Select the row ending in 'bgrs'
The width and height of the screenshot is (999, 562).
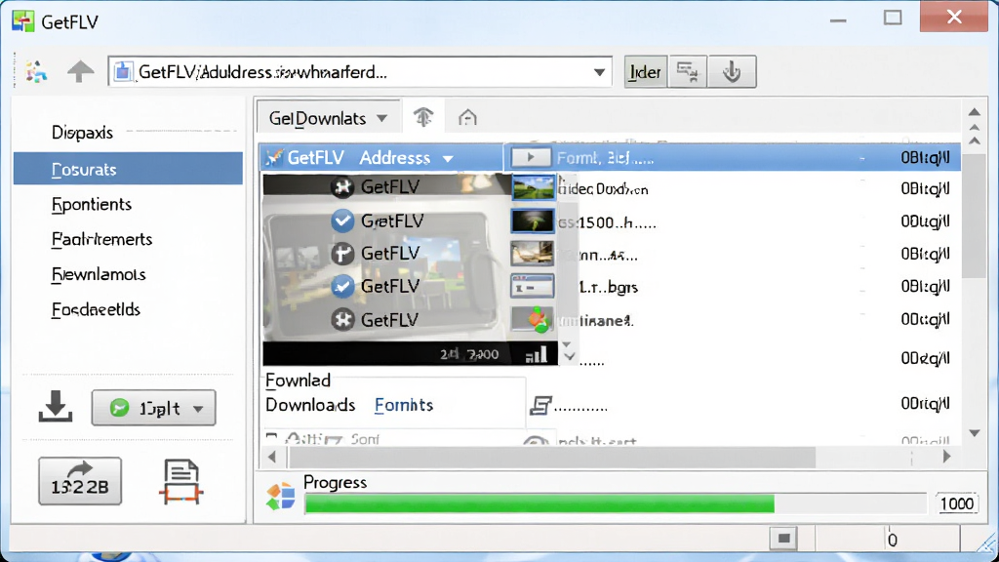point(733,287)
